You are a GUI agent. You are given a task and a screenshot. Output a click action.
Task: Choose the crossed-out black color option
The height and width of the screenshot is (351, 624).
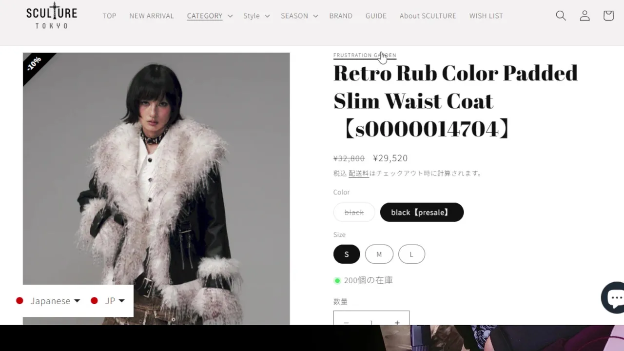[x=354, y=212]
